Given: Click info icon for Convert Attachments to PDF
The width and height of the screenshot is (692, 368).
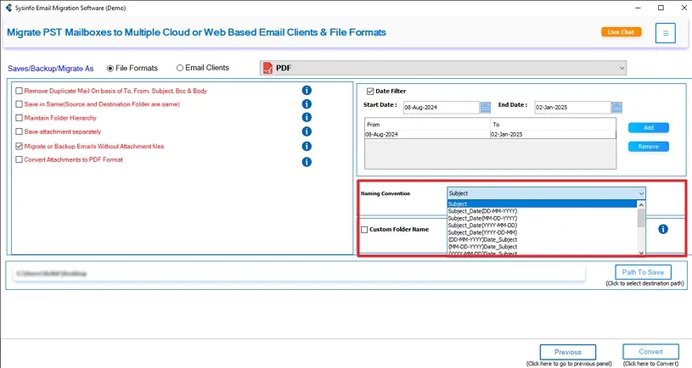Looking at the screenshot, I should (307, 161).
